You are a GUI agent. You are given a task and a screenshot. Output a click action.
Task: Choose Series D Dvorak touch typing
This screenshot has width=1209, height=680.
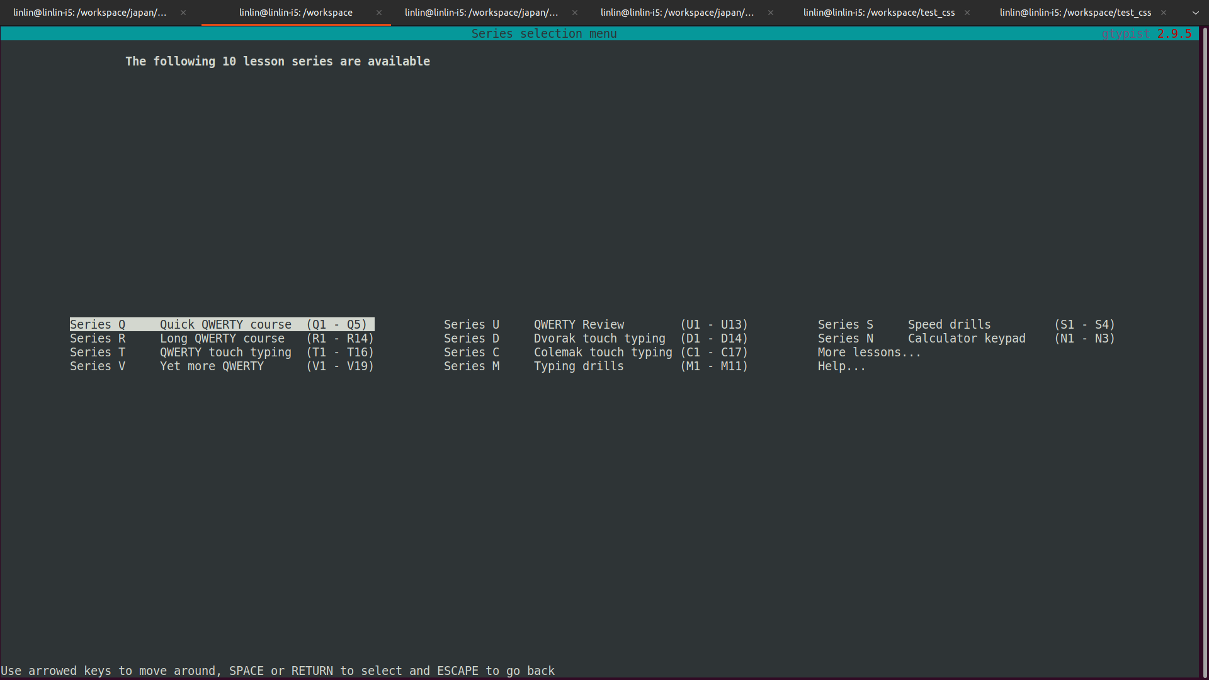pyautogui.click(x=595, y=339)
